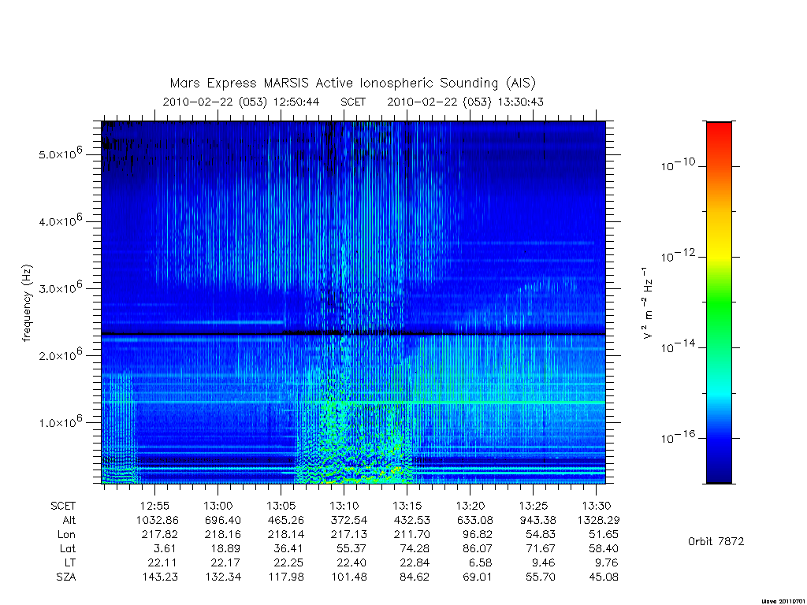Screen dimensions: 807x605
Task: Click the color bar units label V² m⁻² Hz⁻¹
Action: [x=648, y=302]
